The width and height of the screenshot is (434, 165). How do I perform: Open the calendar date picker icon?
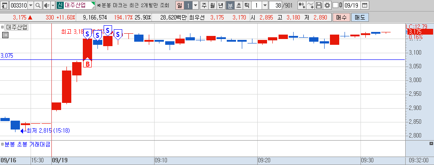[x=365, y=5]
